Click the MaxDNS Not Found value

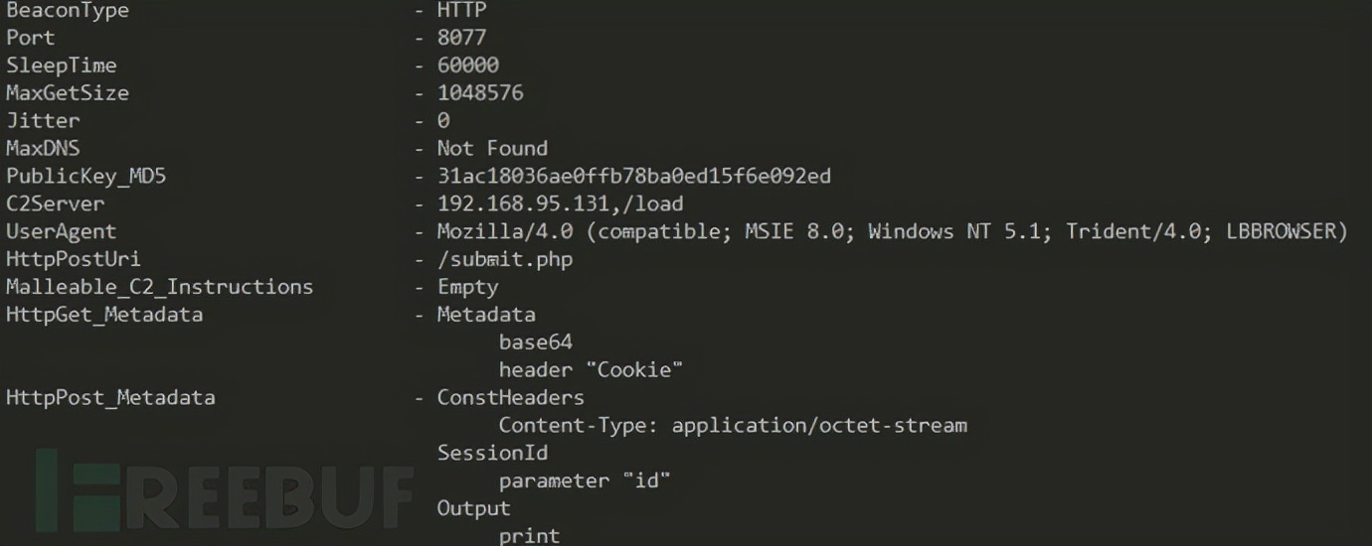click(492, 148)
